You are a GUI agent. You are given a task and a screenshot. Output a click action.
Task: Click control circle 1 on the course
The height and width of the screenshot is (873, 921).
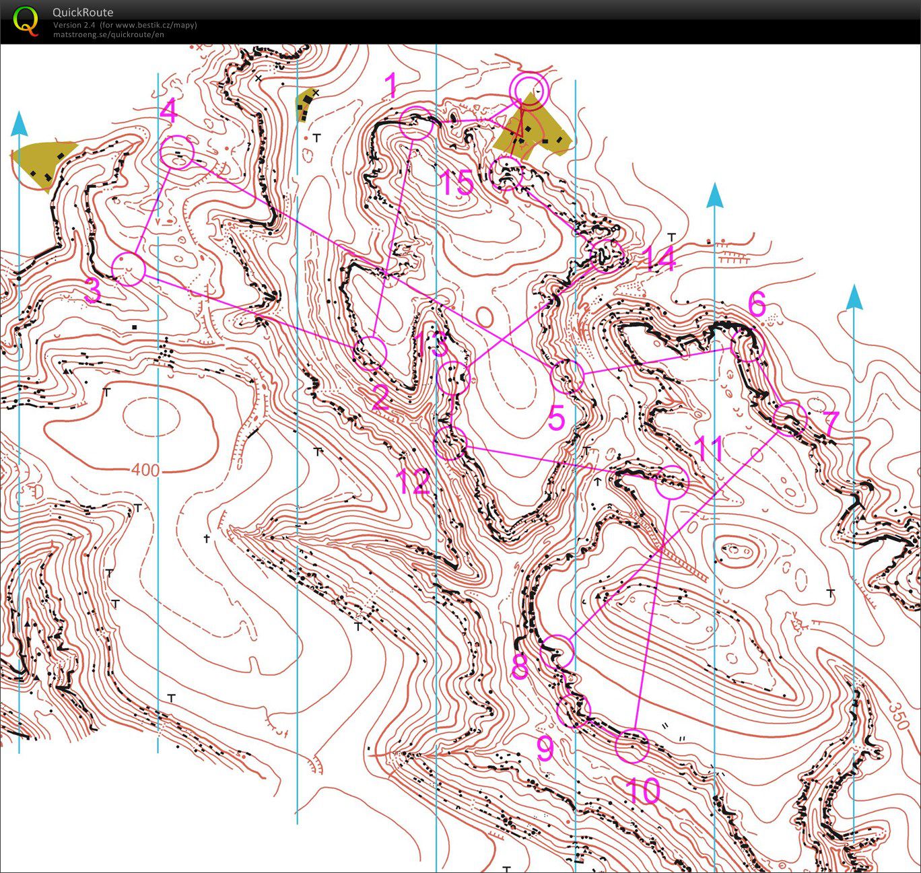[416, 123]
